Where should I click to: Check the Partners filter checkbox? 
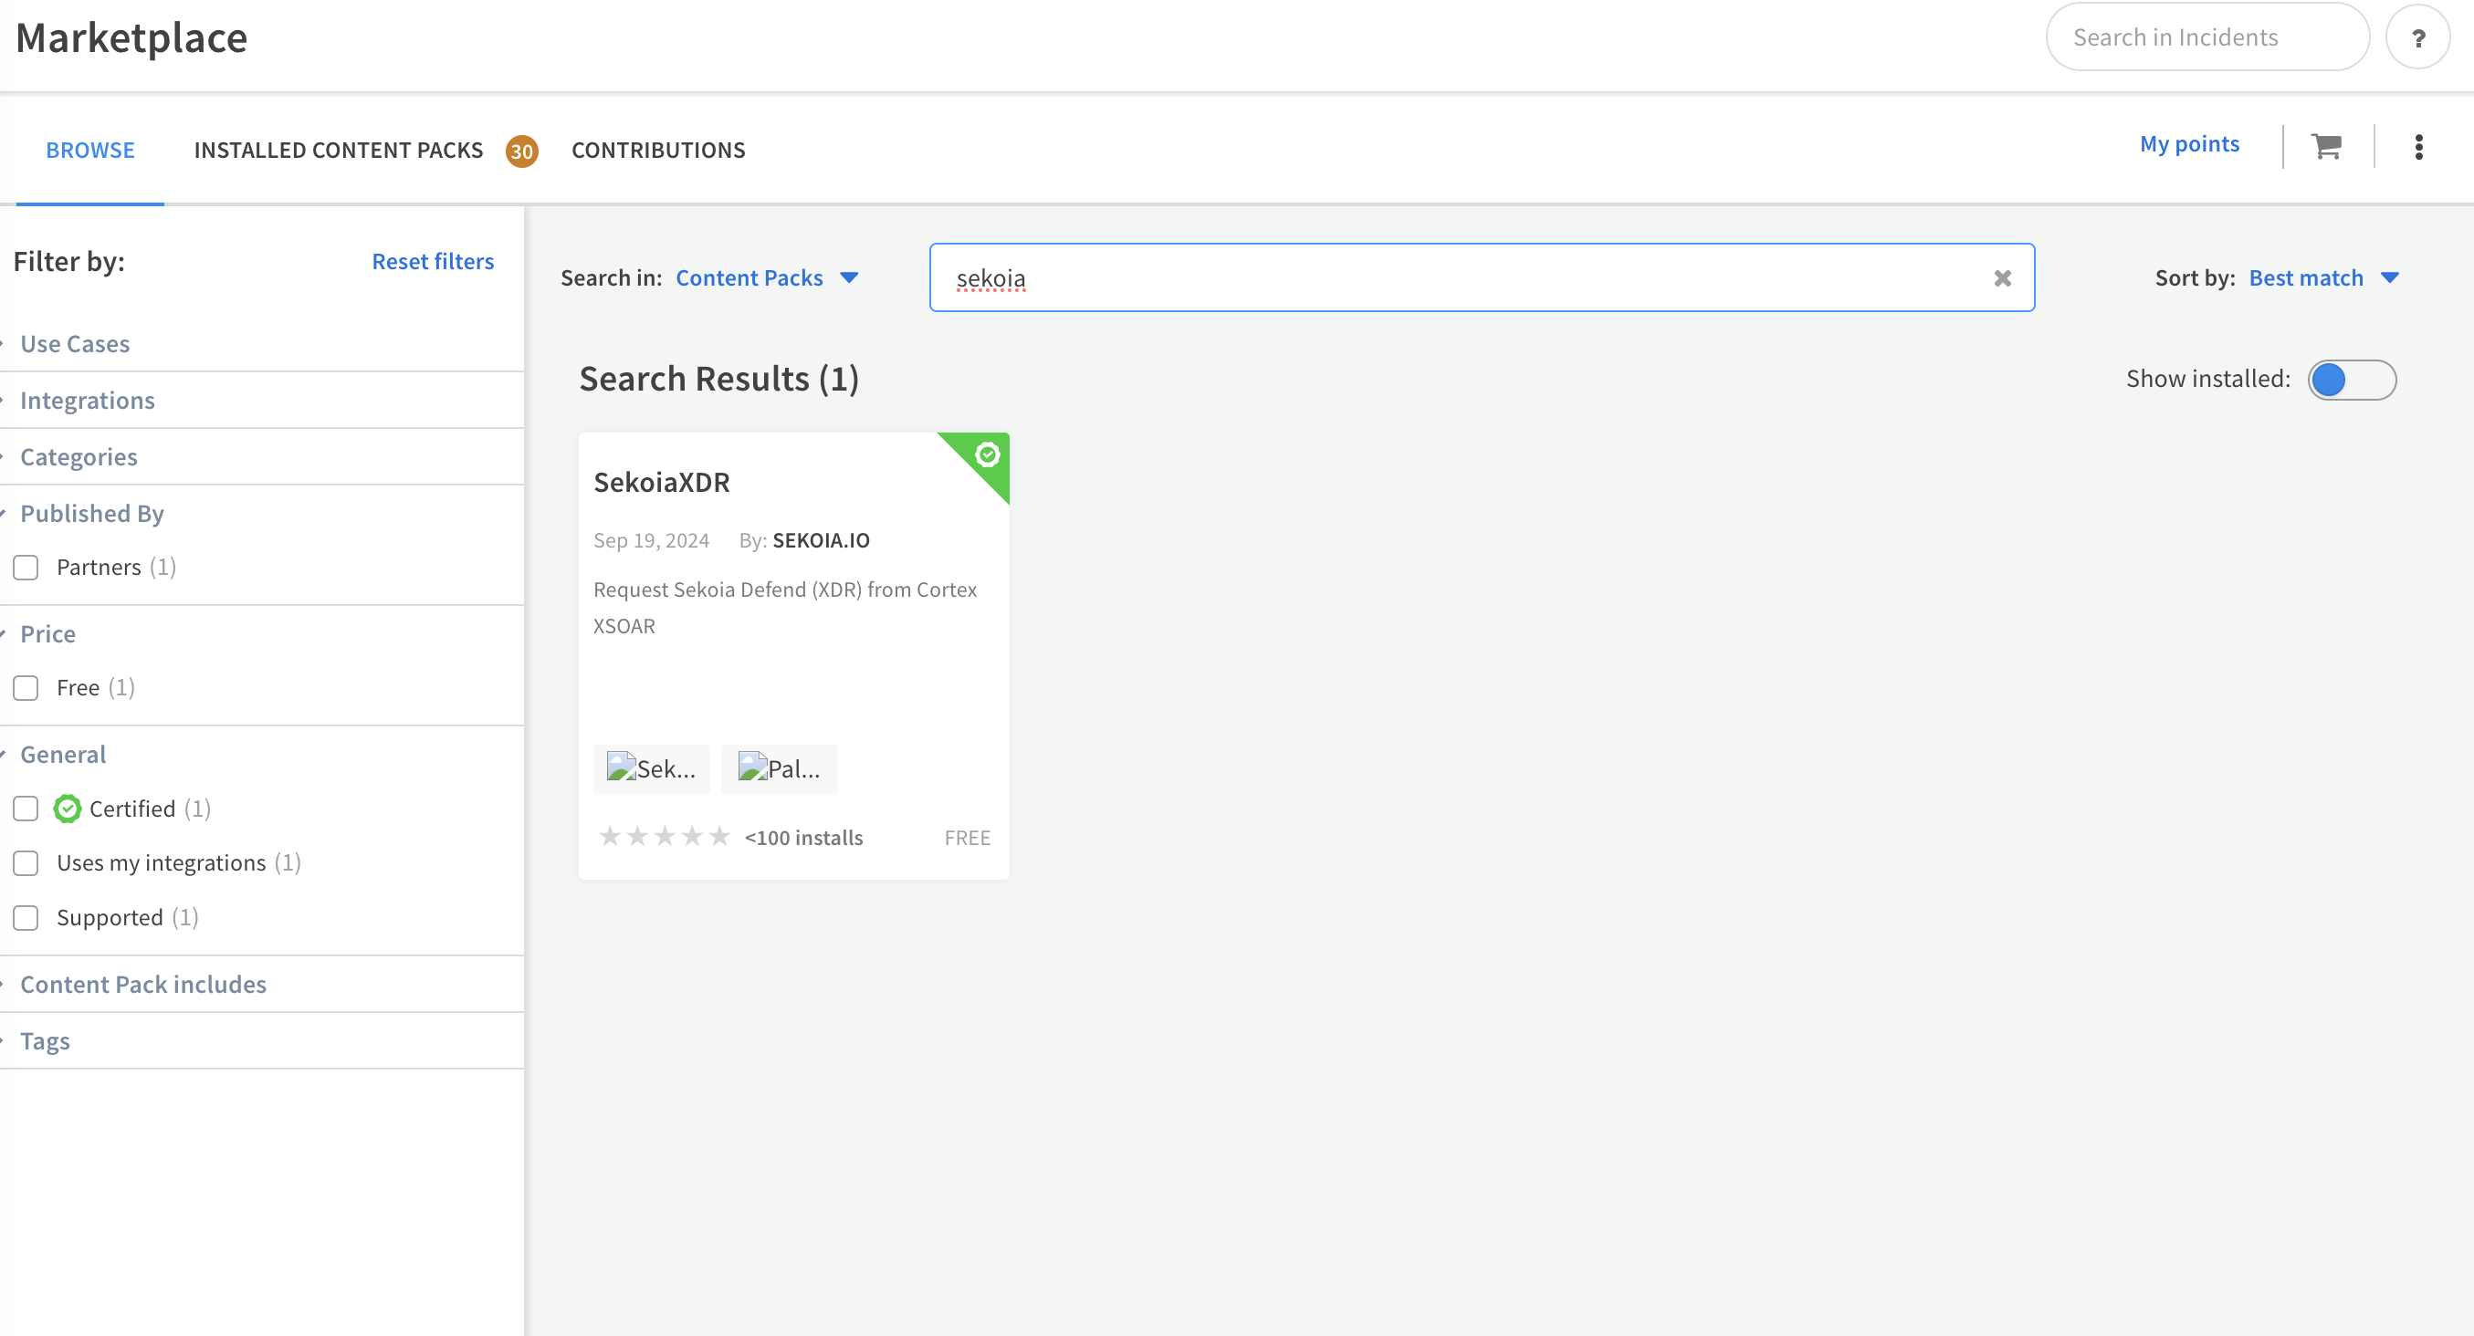click(25, 568)
